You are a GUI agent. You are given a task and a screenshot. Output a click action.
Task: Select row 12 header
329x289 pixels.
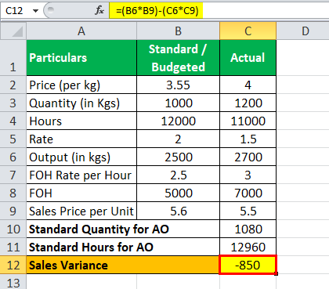click(13, 265)
